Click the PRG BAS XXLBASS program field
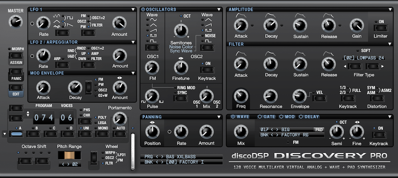The image size is (398, 178). [181, 157]
